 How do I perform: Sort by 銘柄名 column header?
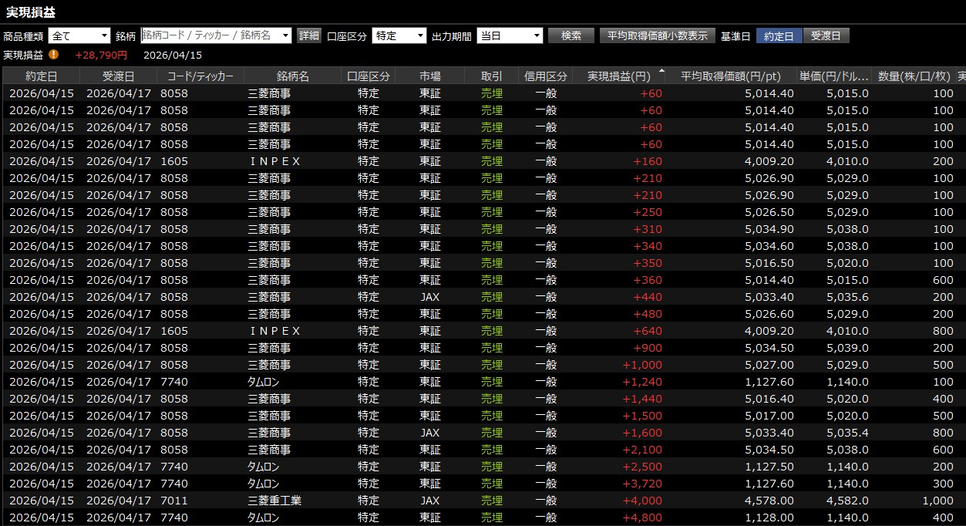292,76
